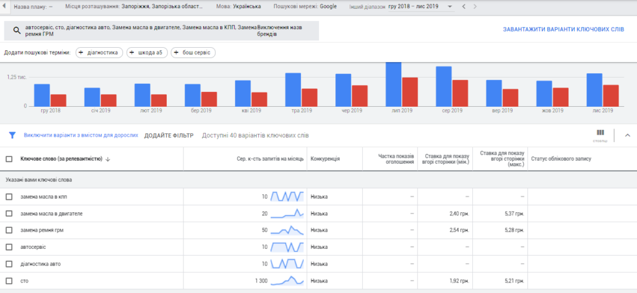Viewport: 637px width, 293px height.
Task: Check the 'замена масла в кпп' row
Action: coord(9,197)
